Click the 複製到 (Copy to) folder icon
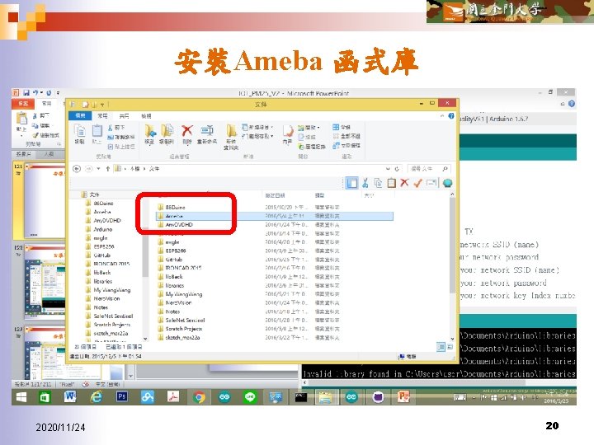The height and width of the screenshot is (445, 594). (167, 134)
